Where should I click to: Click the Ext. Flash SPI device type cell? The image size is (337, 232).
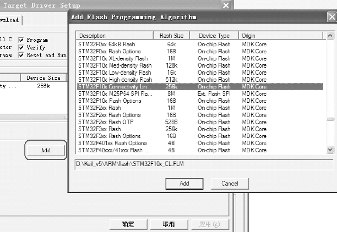(214, 94)
